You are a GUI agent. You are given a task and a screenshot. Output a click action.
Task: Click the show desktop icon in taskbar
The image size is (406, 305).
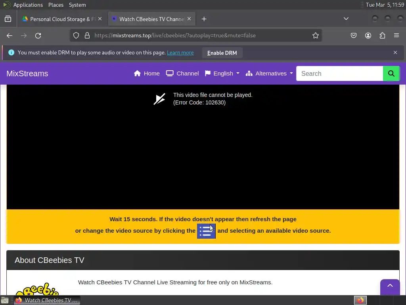click(x=5, y=300)
